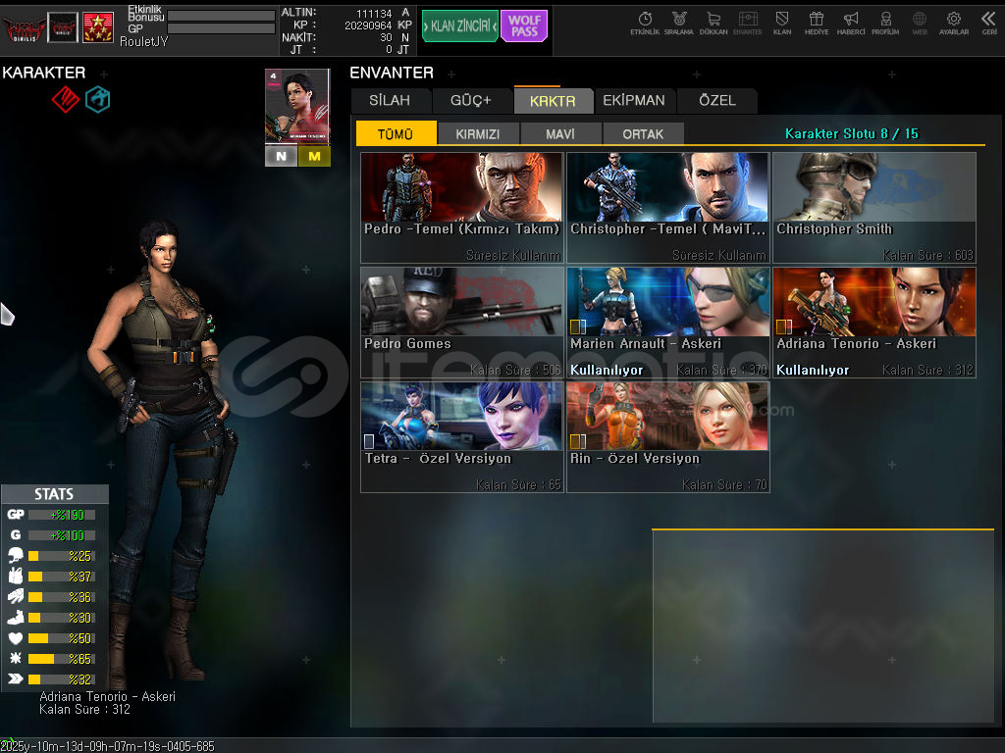Viewport: 1005px width, 753px height.
Task: Select Pedro -Temel (Kırmızı Takım) character card
Action: tap(461, 208)
